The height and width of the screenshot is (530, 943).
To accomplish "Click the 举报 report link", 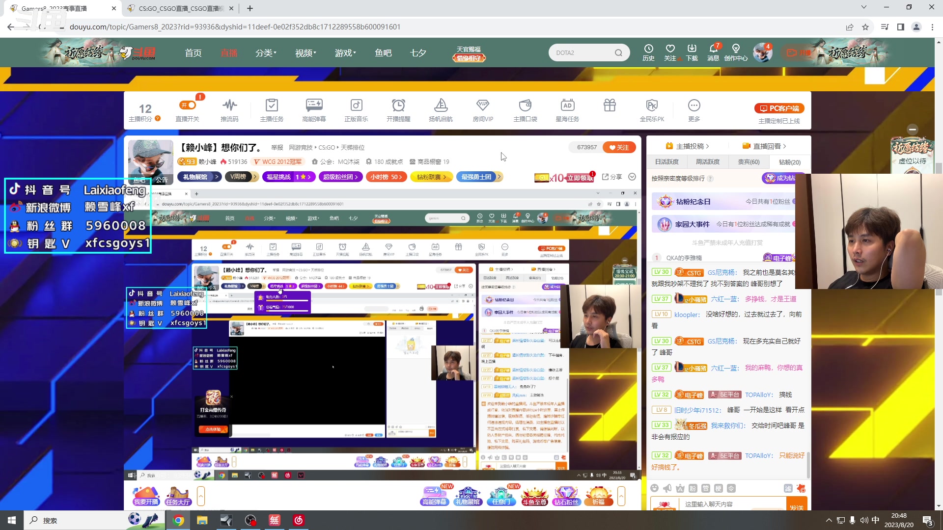I will [277, 147].
